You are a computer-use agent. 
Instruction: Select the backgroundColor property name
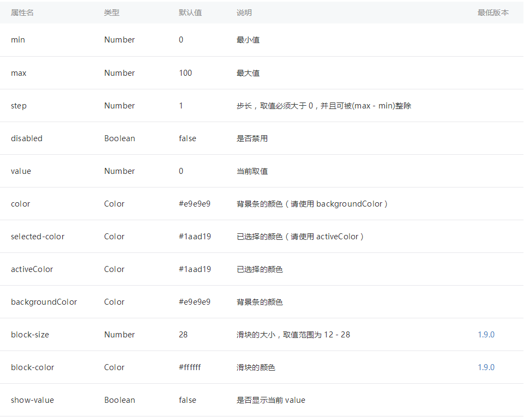[44, 302]
